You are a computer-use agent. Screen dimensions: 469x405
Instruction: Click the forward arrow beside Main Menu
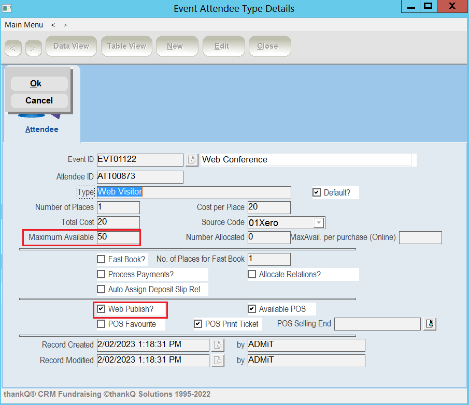click(x=65, y=25)
